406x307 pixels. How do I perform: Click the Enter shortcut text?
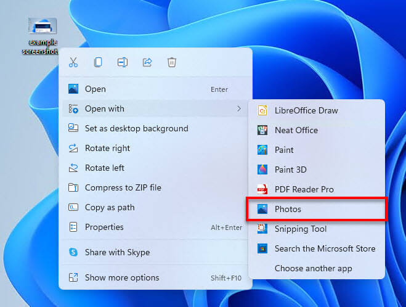219,89
